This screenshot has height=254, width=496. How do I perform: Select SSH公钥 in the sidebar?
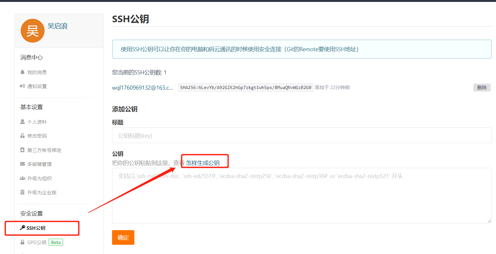click(36, 228)
